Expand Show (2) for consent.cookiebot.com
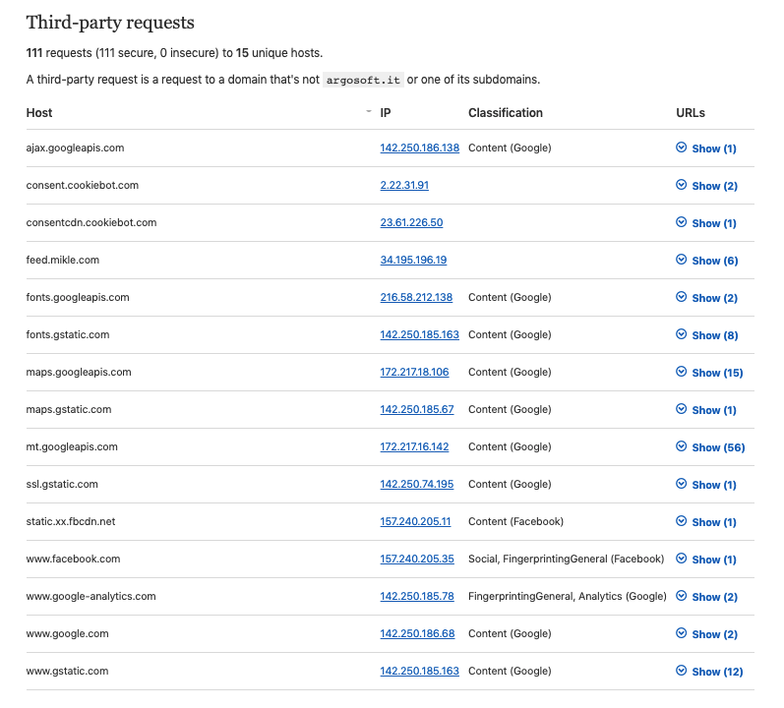 [706, 186]
